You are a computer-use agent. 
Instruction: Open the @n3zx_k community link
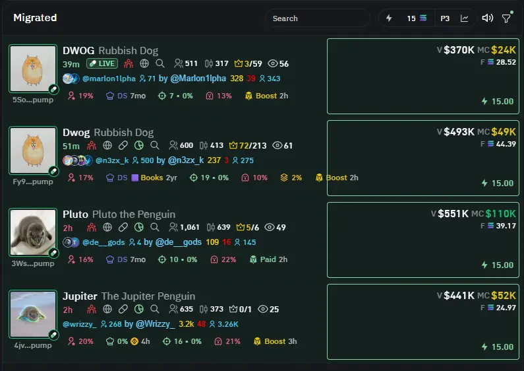click(112, 160)
